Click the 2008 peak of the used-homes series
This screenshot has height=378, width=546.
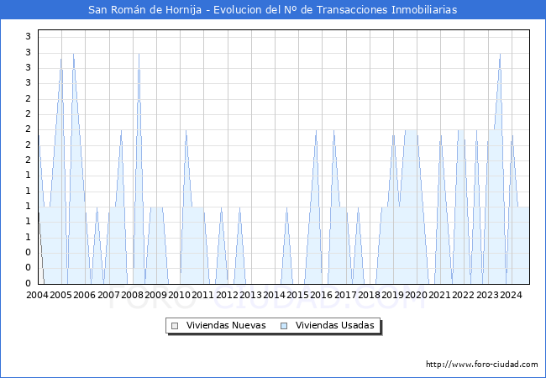tap(139, 55)
